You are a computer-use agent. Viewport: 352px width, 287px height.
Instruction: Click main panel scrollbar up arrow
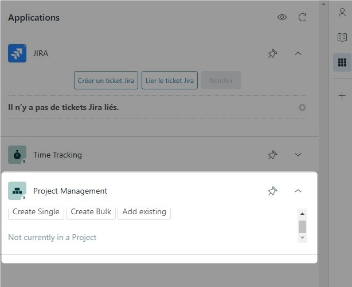(323, 4)
